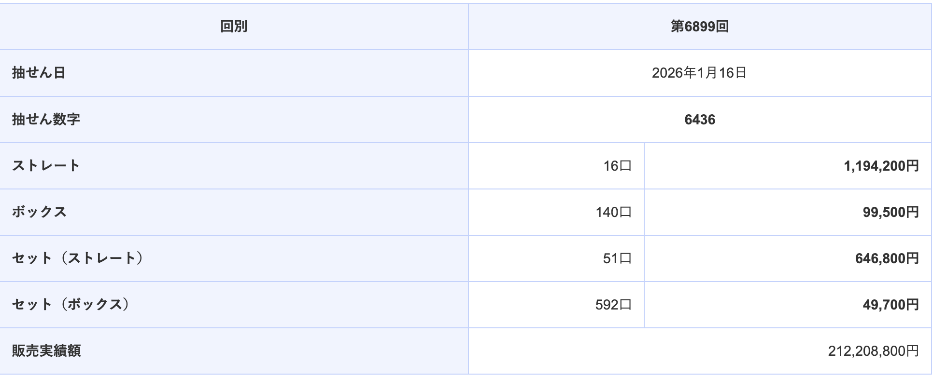933x377 pixels.
Task: Click the ストレート row label
Action: [x=46, y=165]
